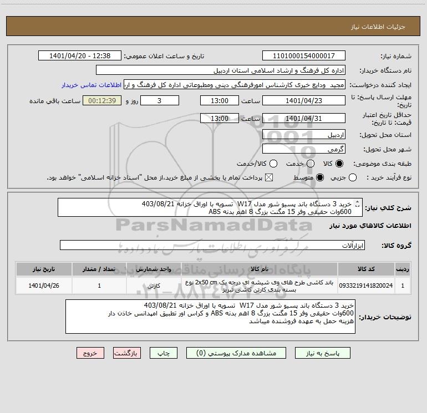Open the اطلاعات تماس خریدار link
Screen dimensions: 427x413
point(91,85)
